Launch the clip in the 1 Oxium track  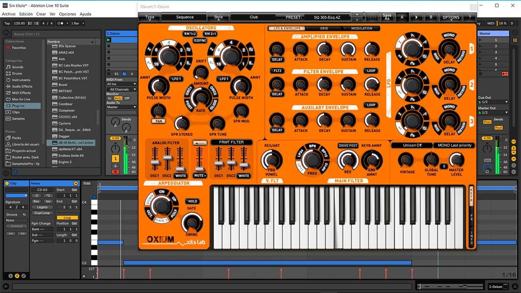109,40
